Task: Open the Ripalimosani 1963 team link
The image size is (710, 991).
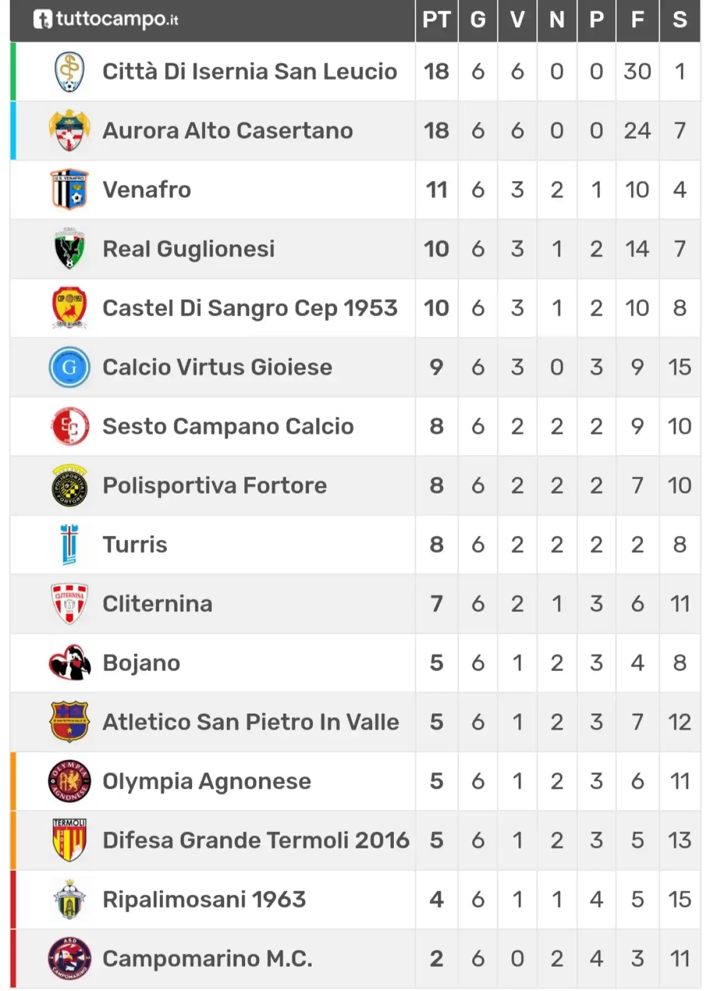Action: tap(204, 899)
